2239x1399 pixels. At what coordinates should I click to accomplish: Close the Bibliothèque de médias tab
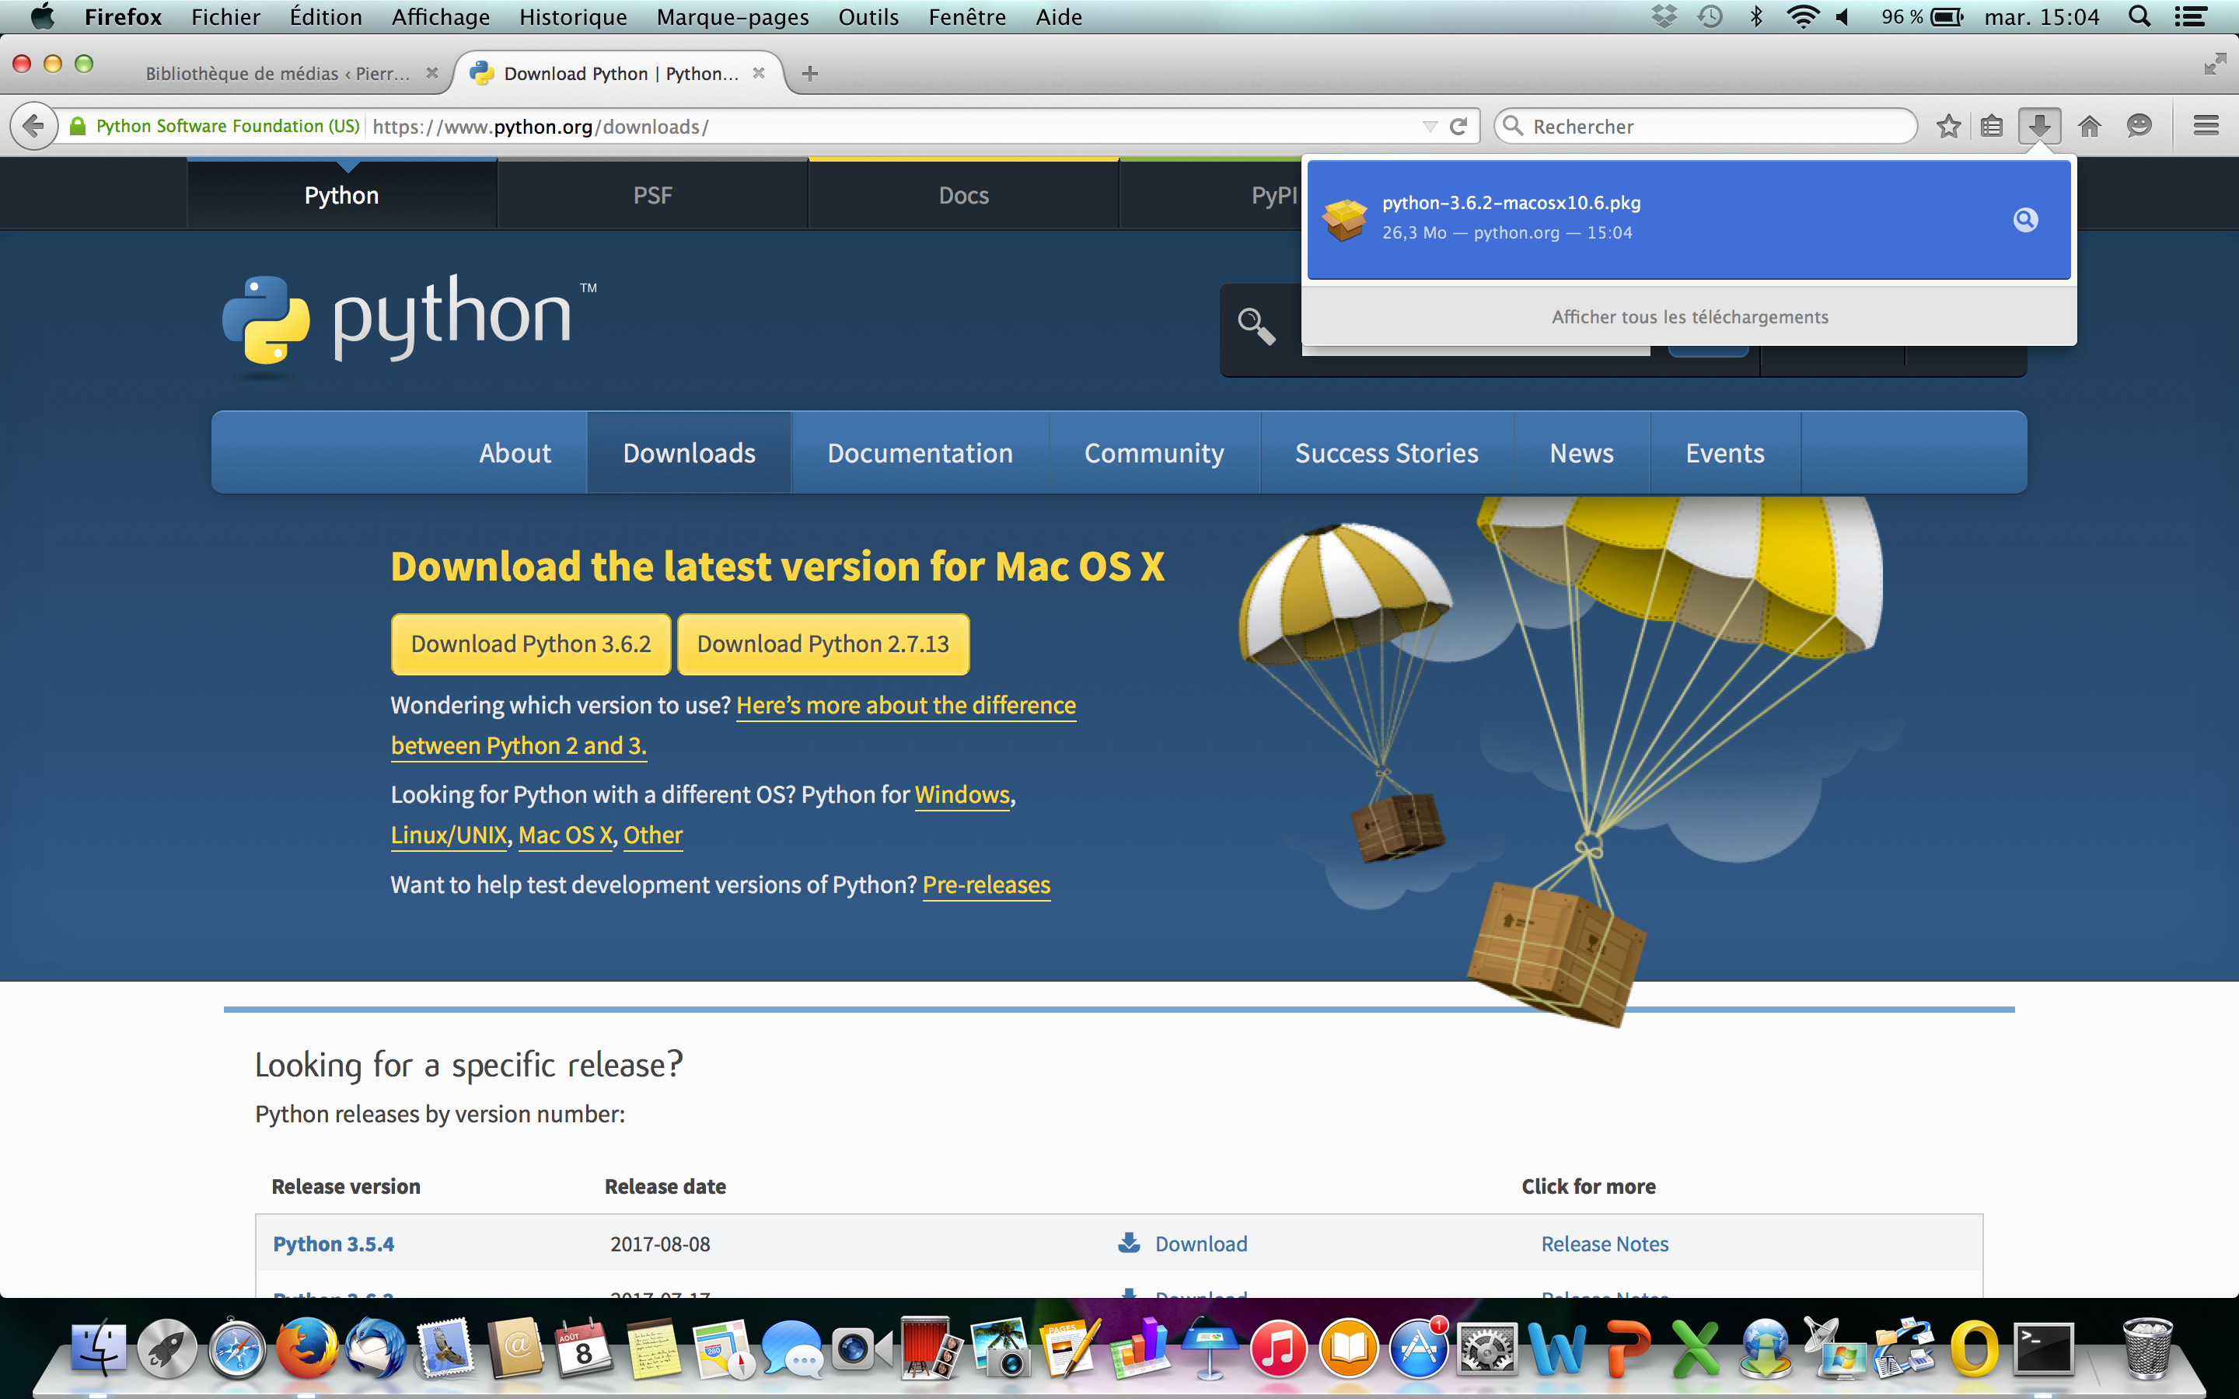coord(432,73)
